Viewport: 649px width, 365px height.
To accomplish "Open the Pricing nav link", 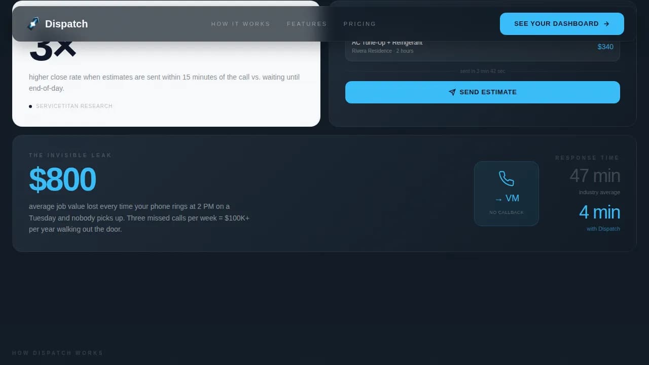I will (x=360, y=24).
